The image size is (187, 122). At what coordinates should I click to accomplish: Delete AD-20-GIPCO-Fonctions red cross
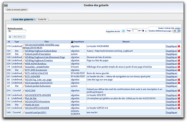click(x=179, y=102)
